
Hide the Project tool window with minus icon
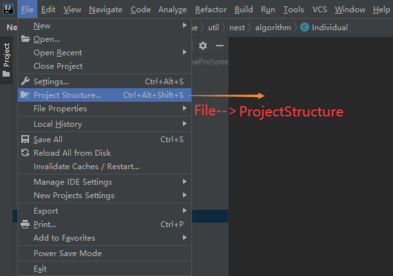[x=219, y=46]
